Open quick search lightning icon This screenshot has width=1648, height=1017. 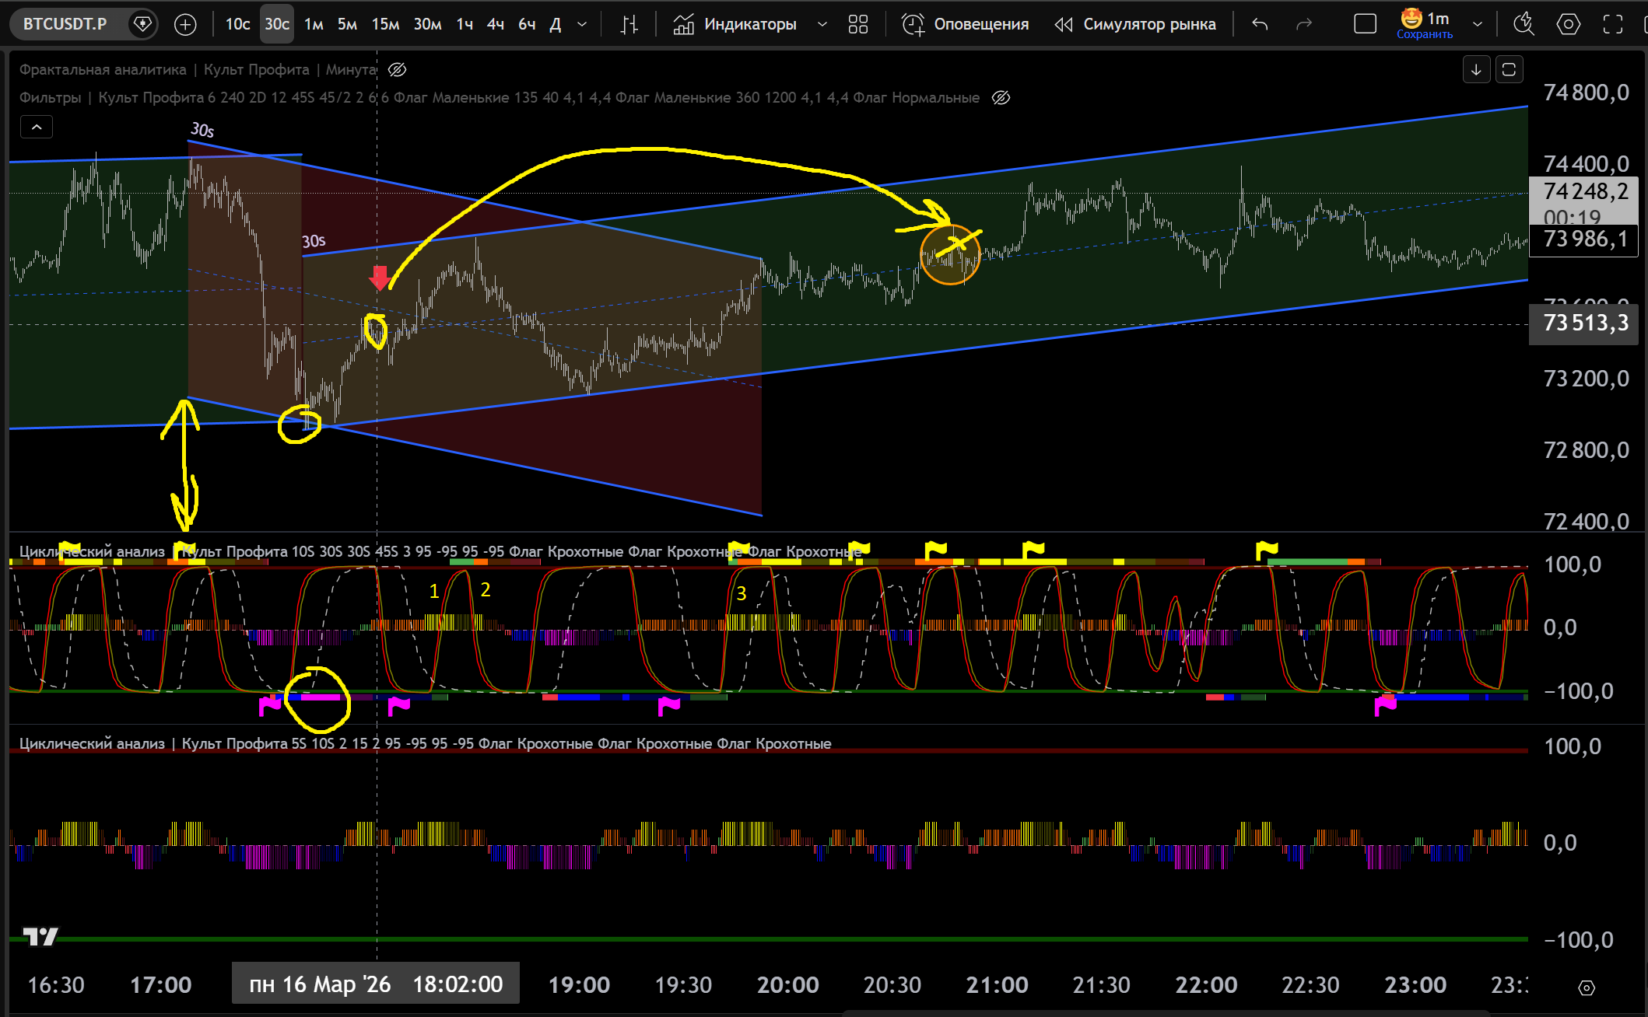click(x=1523, y=24)
